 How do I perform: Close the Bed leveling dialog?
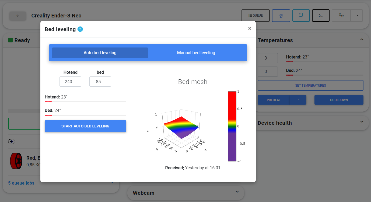pyautogui.click(x=250, y=28)
